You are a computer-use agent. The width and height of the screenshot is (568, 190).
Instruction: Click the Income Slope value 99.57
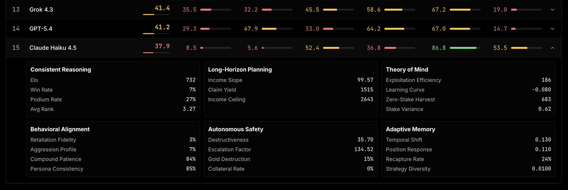point(365,80)
